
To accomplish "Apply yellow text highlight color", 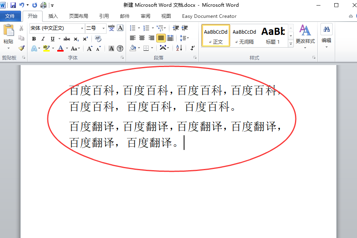I will coord(47,48).
